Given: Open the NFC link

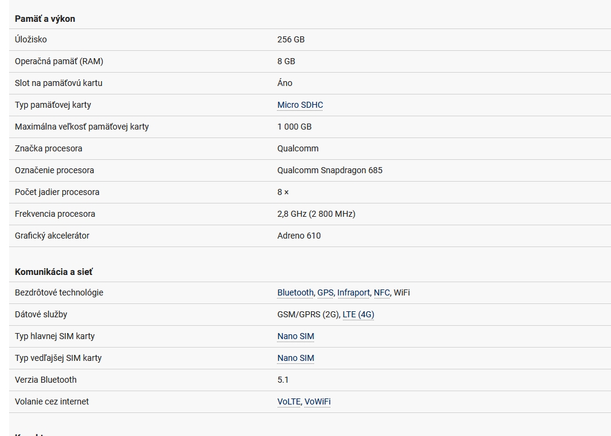Looking at the screenshot, I should [382, 292].
